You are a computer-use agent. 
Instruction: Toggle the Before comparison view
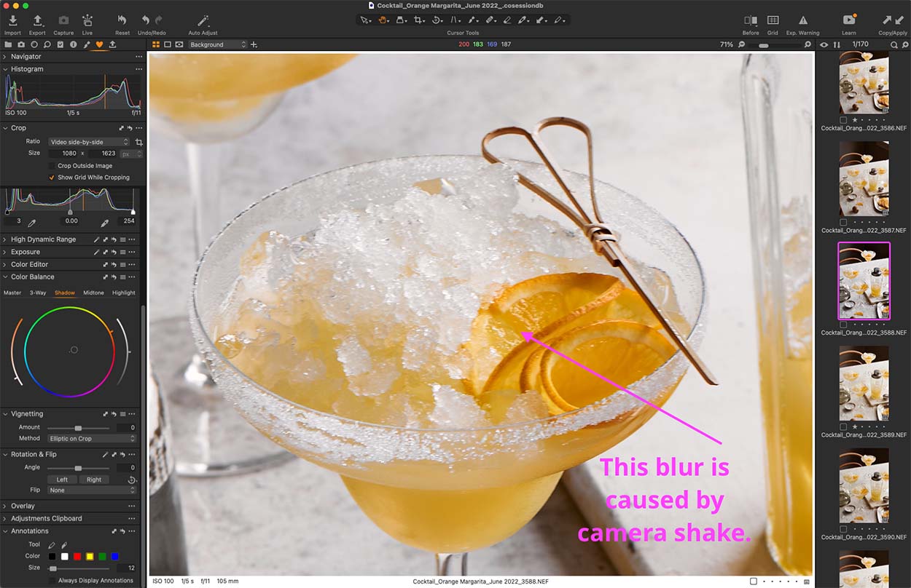[x=750, y=20]
